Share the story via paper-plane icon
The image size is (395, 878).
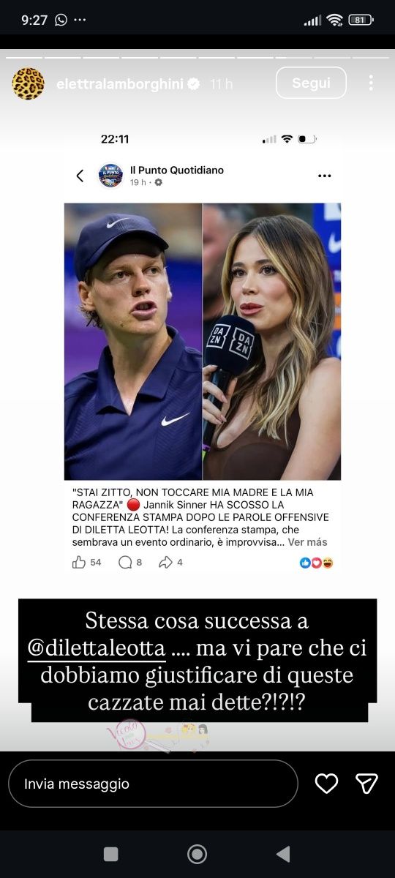point(366,784)
